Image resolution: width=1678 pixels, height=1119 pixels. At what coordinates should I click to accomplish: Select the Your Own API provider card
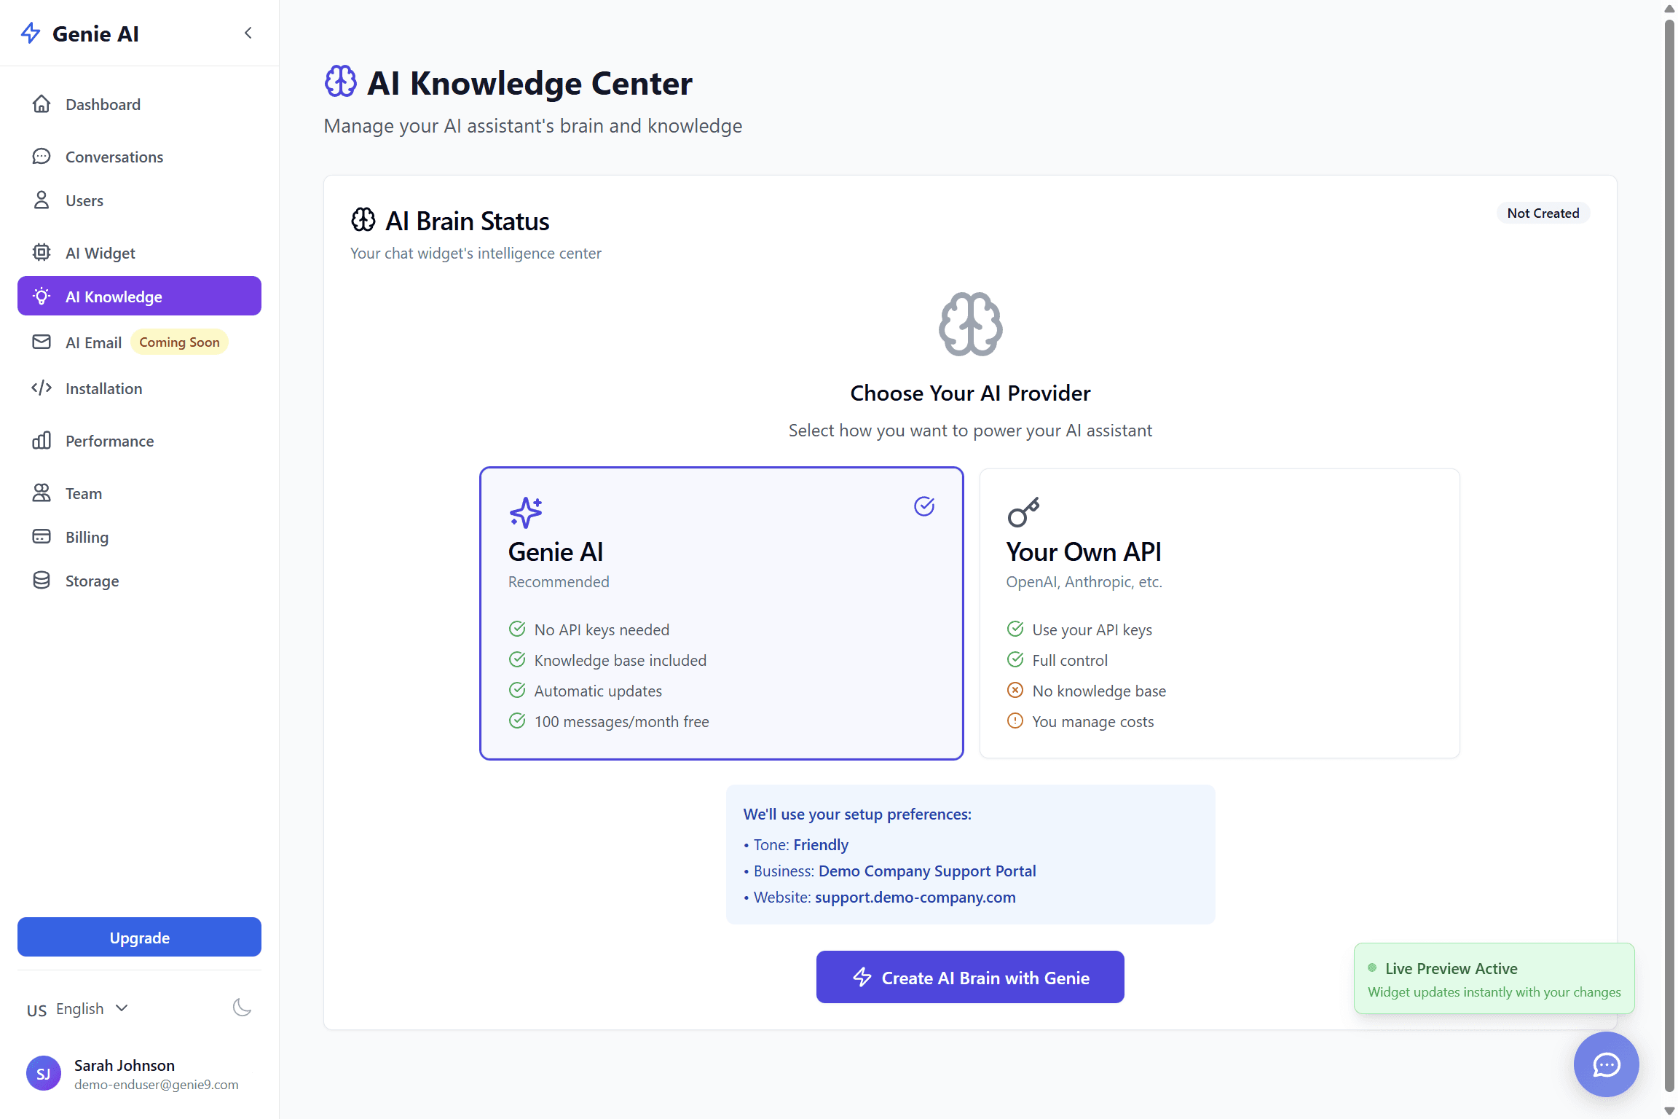[1219, 613]
